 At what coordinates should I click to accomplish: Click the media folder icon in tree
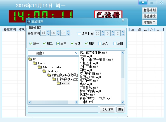click(x=59, y=83)
